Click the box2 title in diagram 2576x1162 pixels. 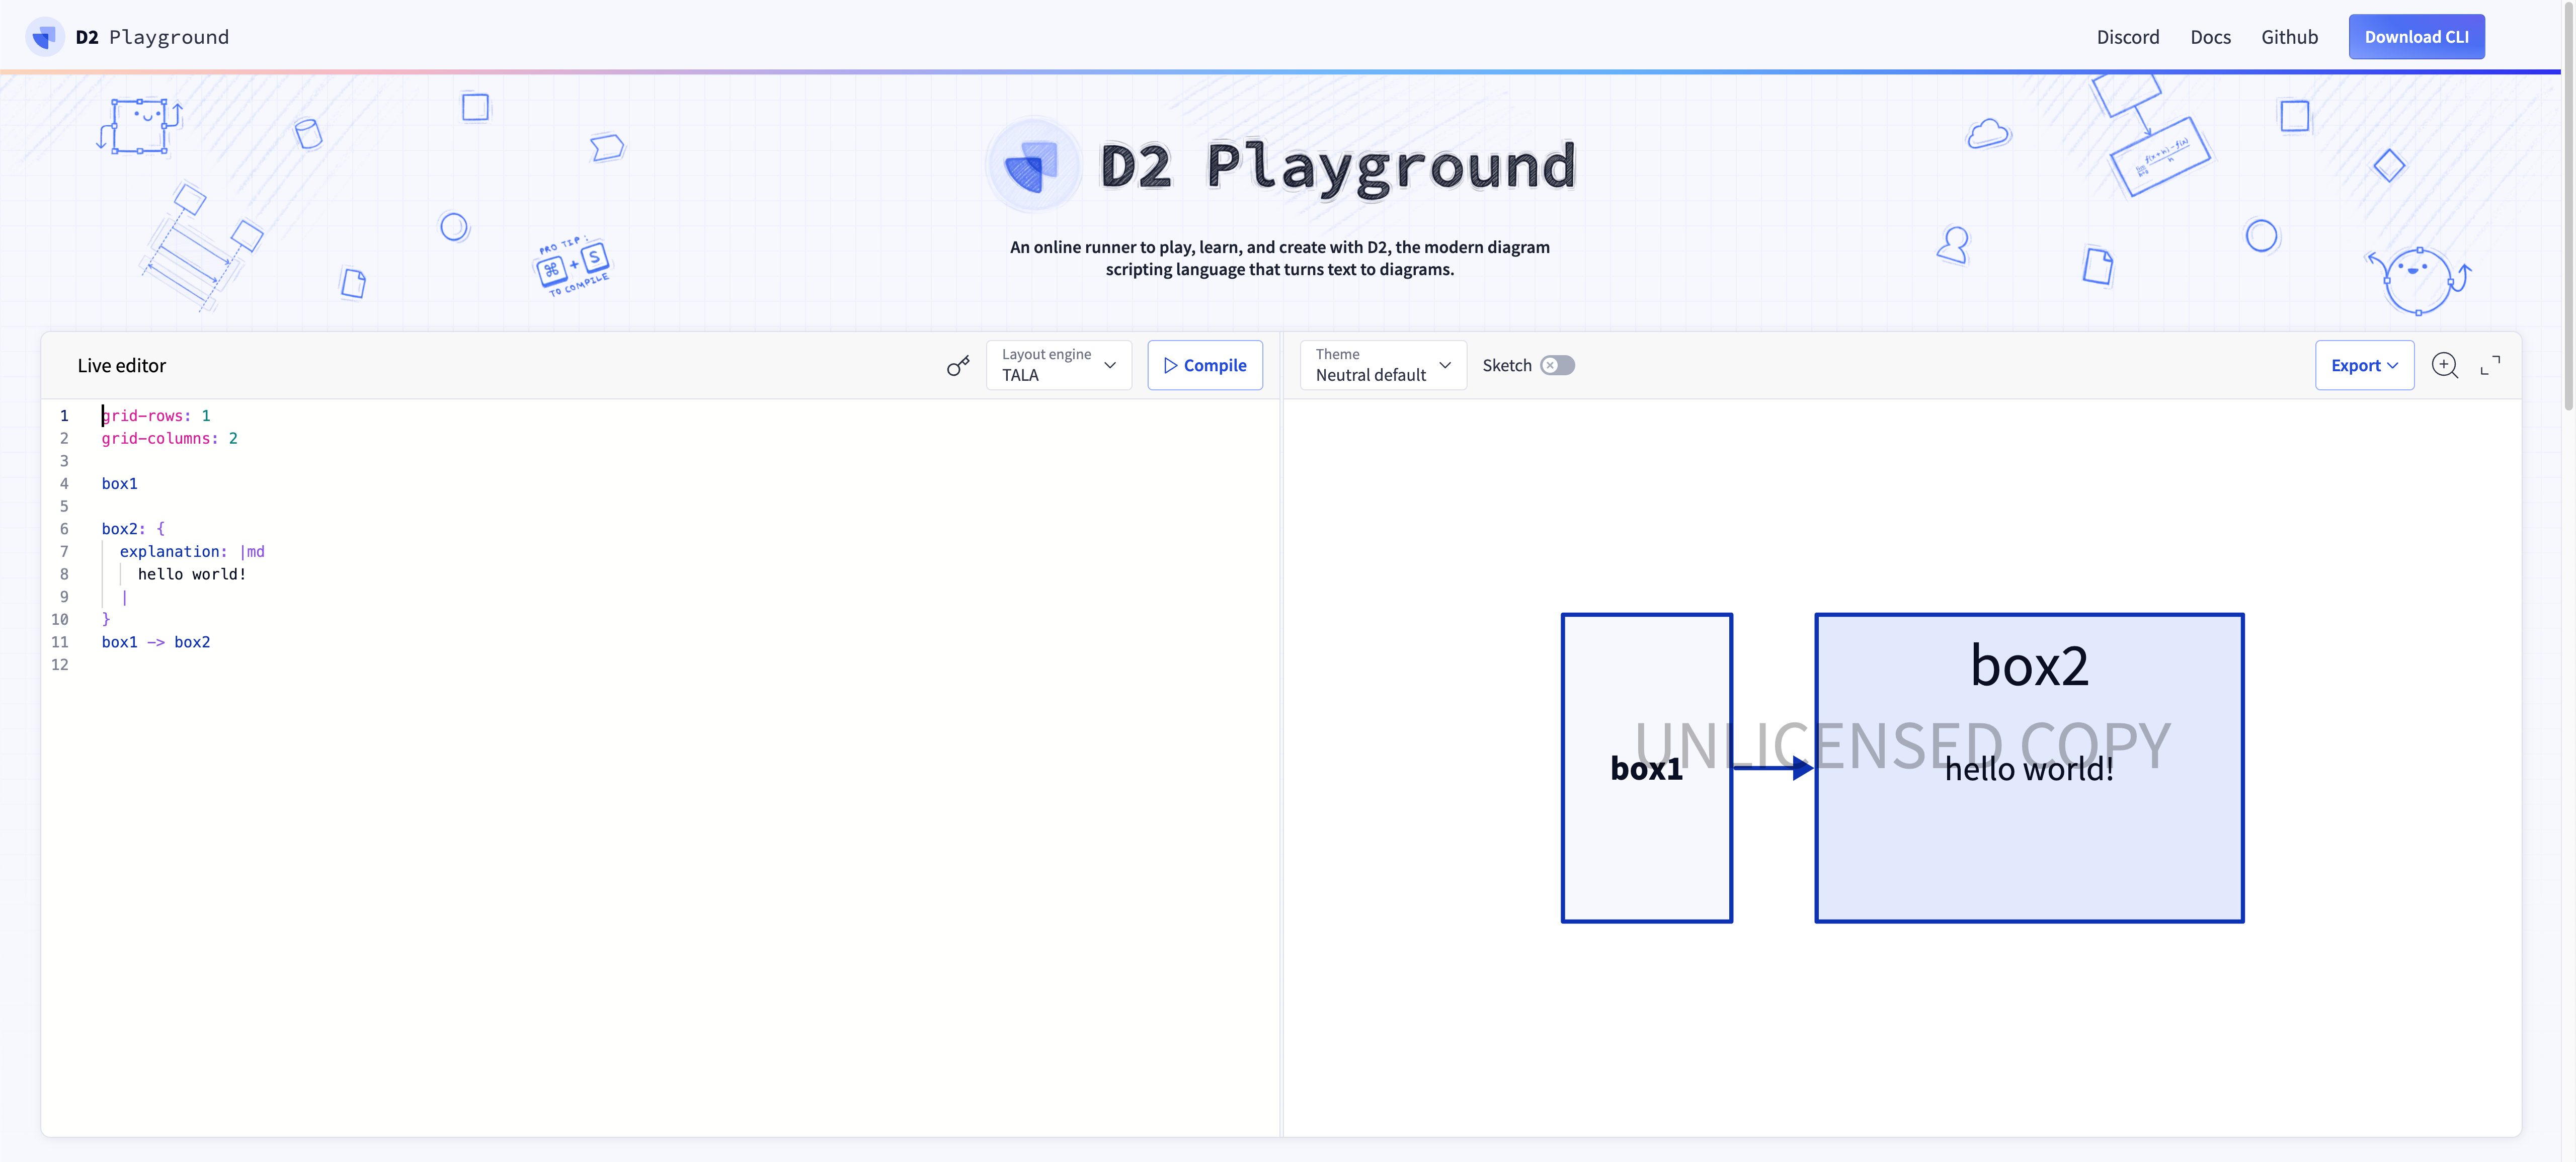tap(2029, 666)
